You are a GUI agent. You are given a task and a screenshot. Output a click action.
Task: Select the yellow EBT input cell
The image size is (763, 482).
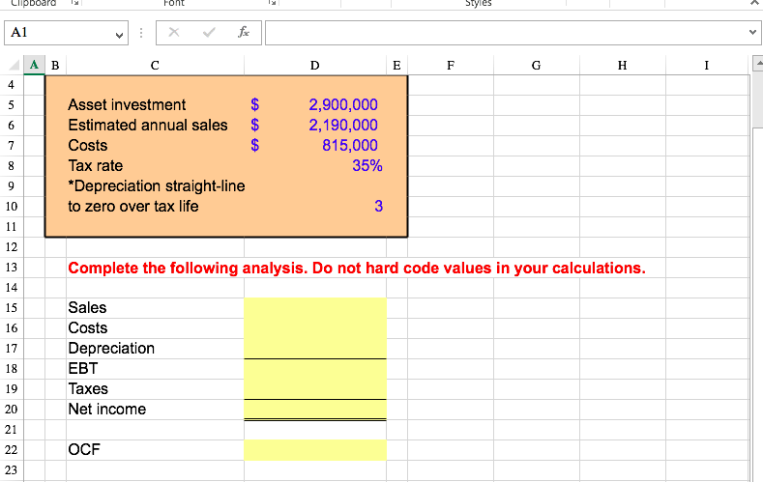click(x=315, y=369)
